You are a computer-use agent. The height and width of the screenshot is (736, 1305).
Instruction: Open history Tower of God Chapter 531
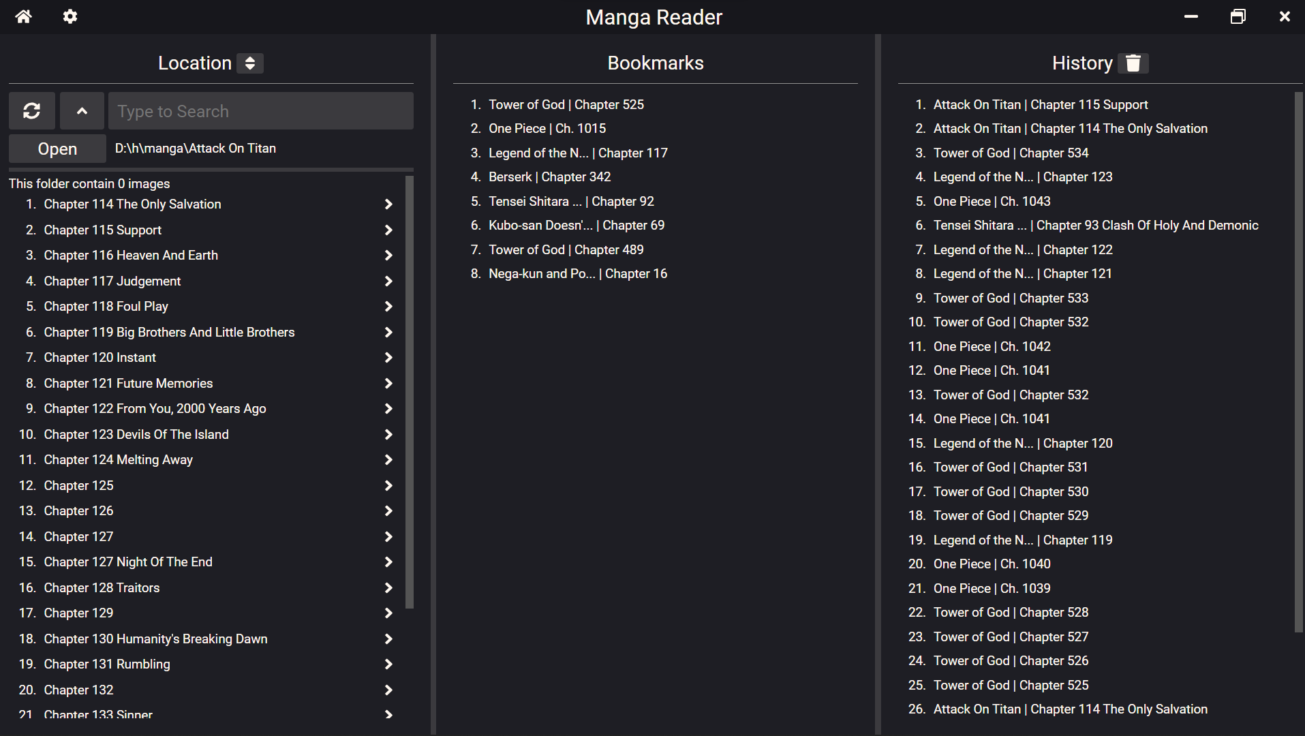point(1011,467)
